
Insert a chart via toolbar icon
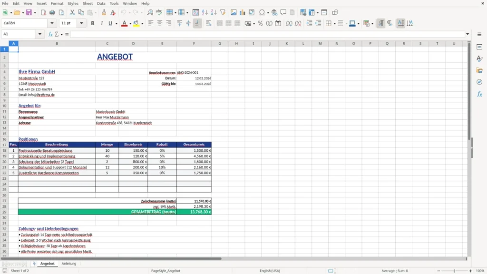pos(242,12)
